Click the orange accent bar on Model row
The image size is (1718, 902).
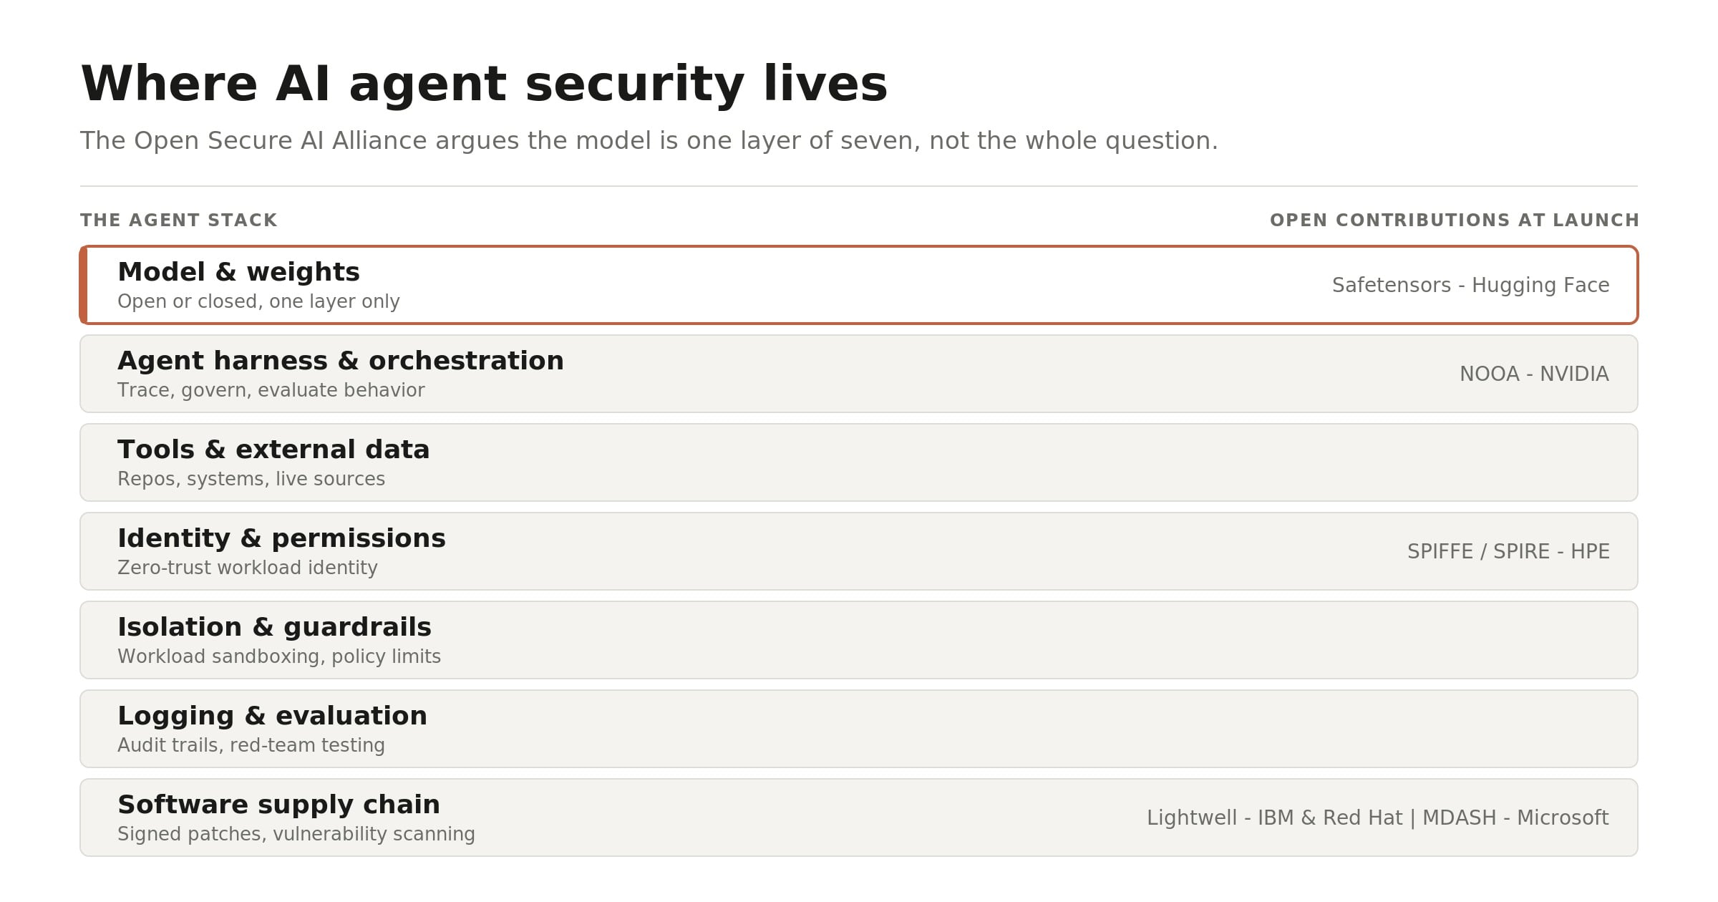[84, 285]
